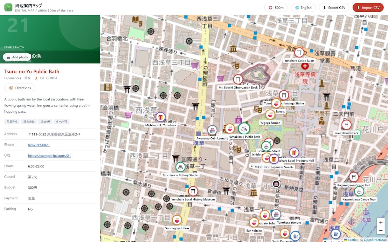388x242 pixels.
Task: Open the Kagamigawa Gorge Trail marker
Action: coord(354,177)
